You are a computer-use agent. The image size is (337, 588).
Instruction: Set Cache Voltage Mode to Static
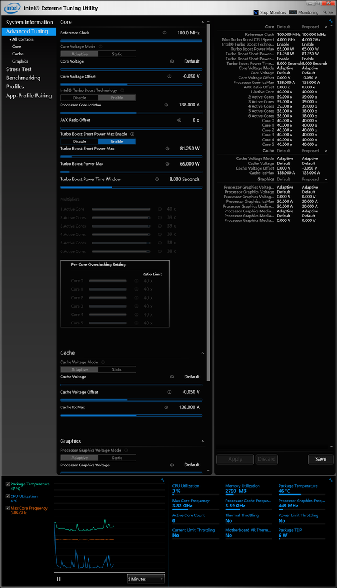pyautogui.click(x=117, y=369)
